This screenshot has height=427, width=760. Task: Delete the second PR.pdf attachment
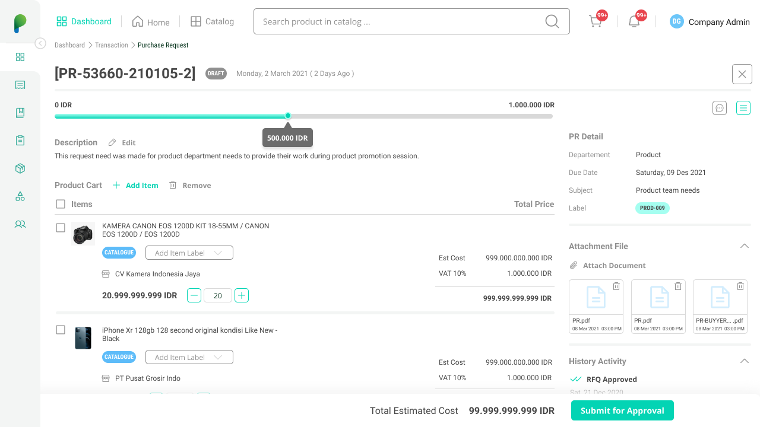tap(678, 286)
